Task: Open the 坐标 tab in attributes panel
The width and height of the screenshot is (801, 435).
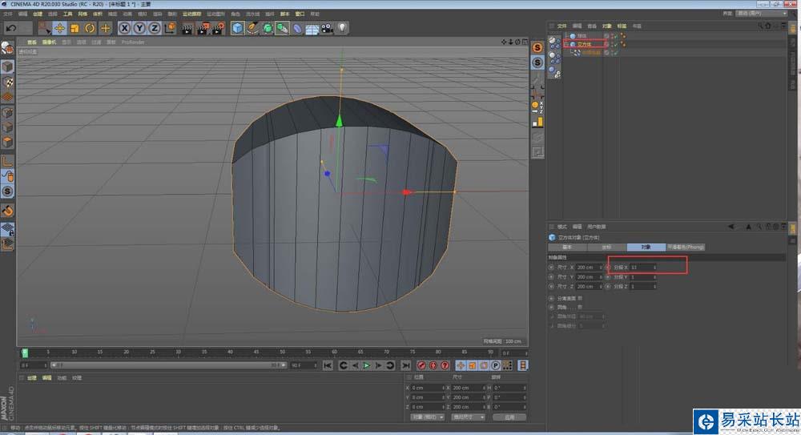Action: (606, 248)
